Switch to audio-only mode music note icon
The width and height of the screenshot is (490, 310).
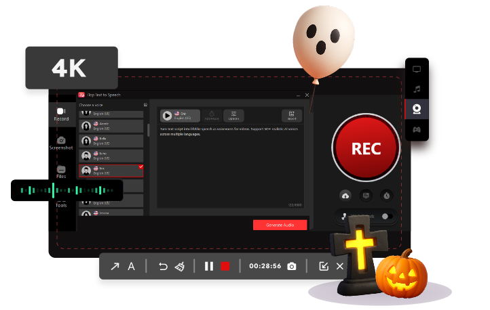pyautogui.click(x=417, y=89)
